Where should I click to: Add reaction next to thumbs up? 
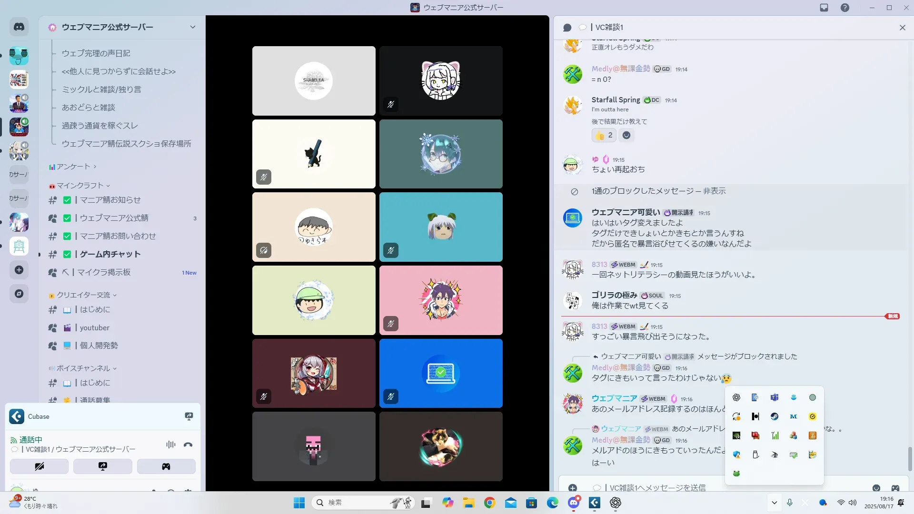point(626,135)
